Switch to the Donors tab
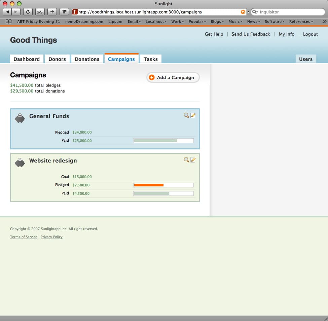 coord(57,59)
